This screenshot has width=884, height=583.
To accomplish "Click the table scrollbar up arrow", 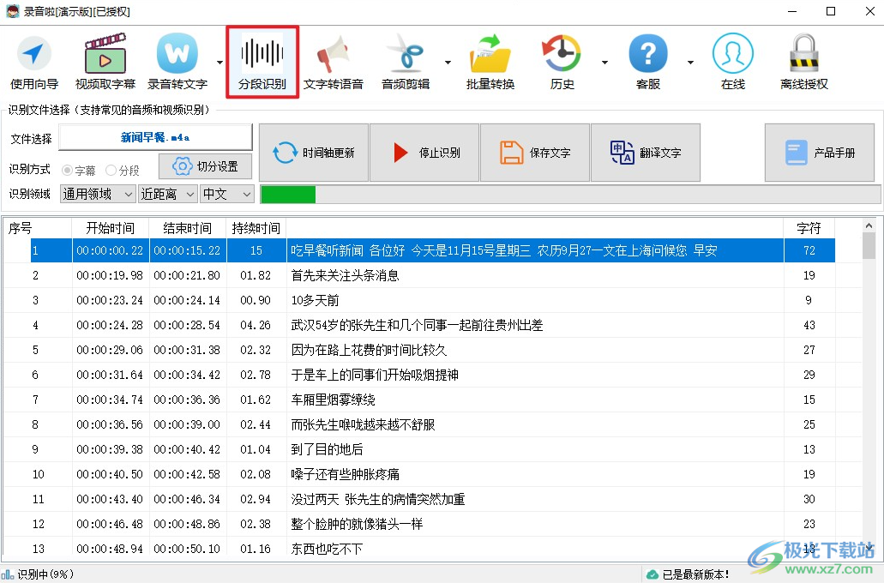I will click(869, 225).
